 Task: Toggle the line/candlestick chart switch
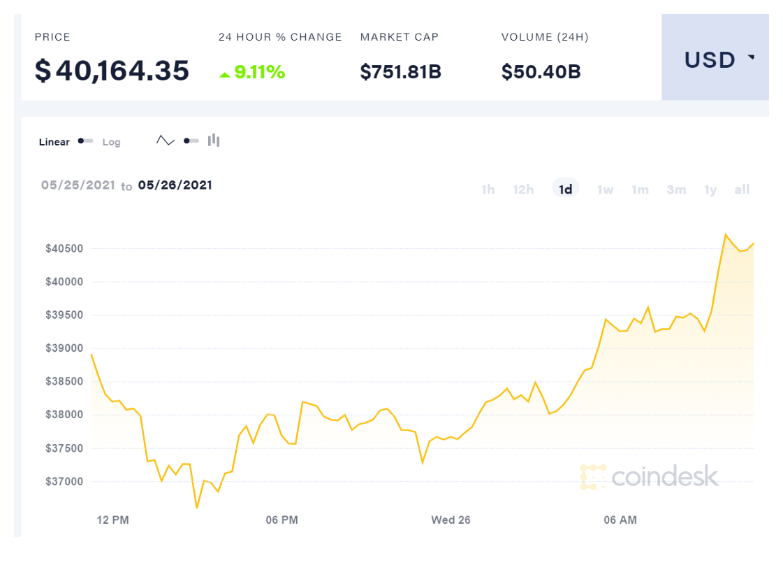point(191,141)
